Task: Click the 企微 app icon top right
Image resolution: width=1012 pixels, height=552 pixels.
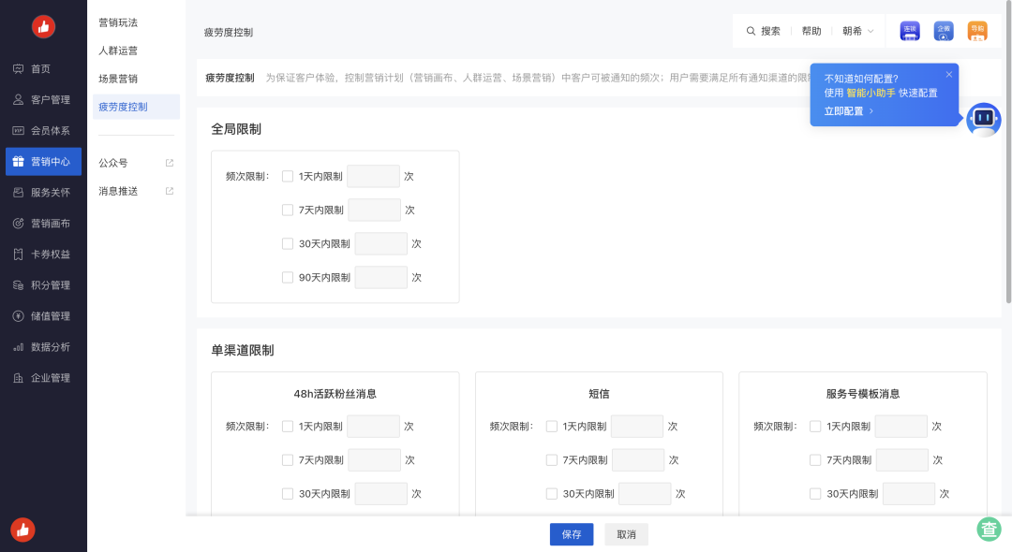Action: pos(943,31)
